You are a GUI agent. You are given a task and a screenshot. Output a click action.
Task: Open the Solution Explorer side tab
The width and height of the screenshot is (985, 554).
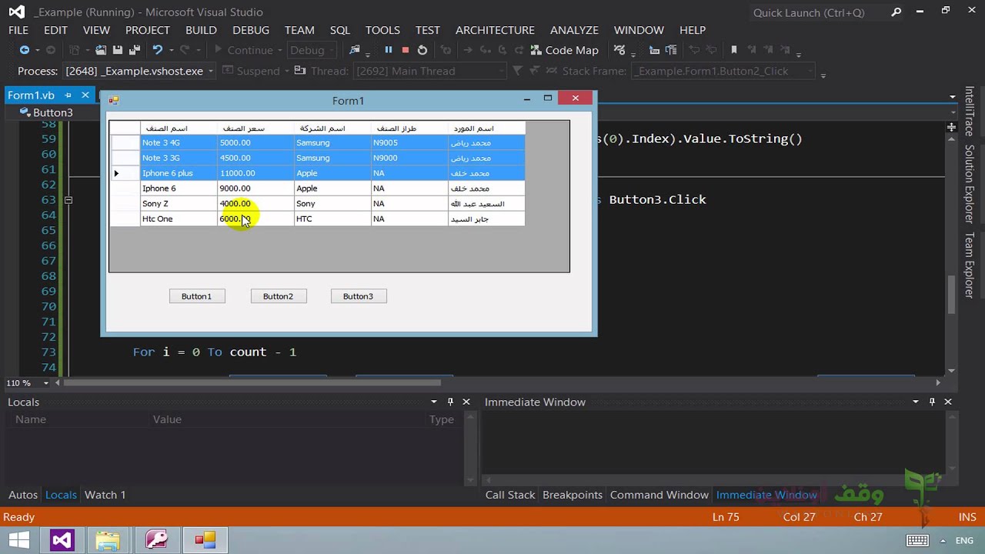tap(970, 184)
